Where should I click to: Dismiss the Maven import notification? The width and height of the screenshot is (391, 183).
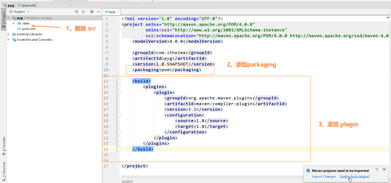384,169
